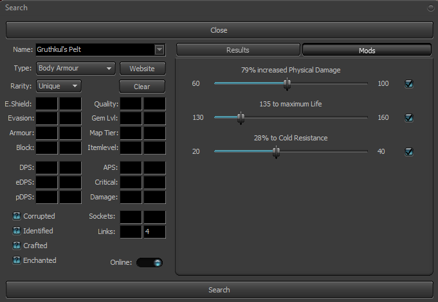Uncheck the increased Physical Damage mod
This screenshot has height=302, width=438.
(409, 83)
